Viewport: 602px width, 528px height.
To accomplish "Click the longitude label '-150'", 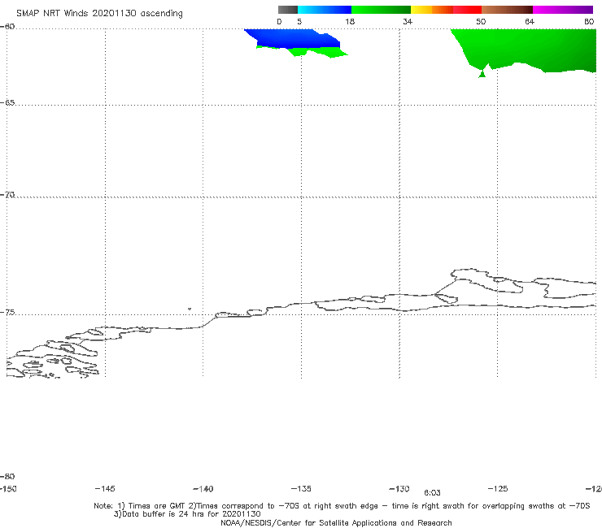I will [x=8, y=488].
